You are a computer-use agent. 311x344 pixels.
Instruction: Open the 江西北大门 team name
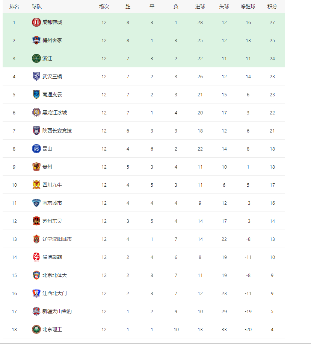(x=54, y=293)
